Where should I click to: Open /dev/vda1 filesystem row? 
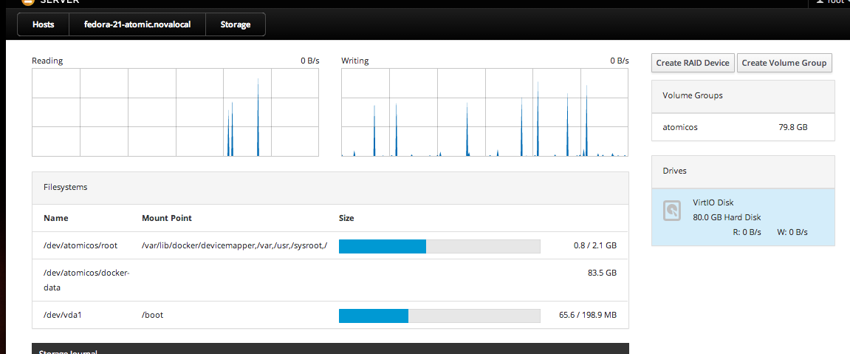click(x=330, y=315)
